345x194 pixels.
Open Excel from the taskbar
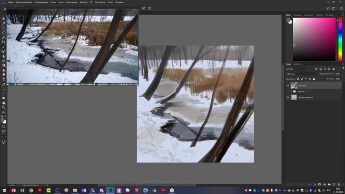[22, 190]
